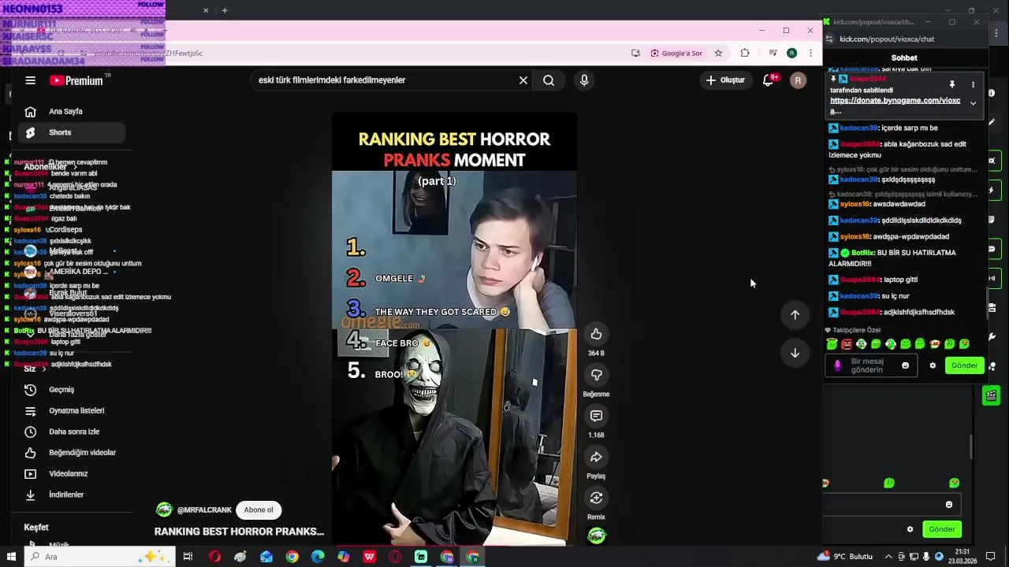
Task: Send message with the lower Gönder button
Action: pos(941,529)
